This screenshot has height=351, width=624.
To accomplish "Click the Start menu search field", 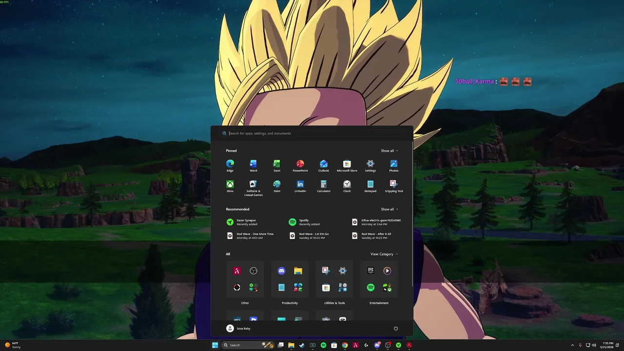I will pyautogui.click(x=312, y=133).
